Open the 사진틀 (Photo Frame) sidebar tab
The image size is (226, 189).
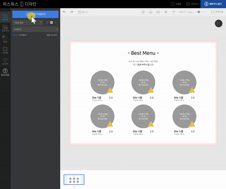[x=5, y=50]
